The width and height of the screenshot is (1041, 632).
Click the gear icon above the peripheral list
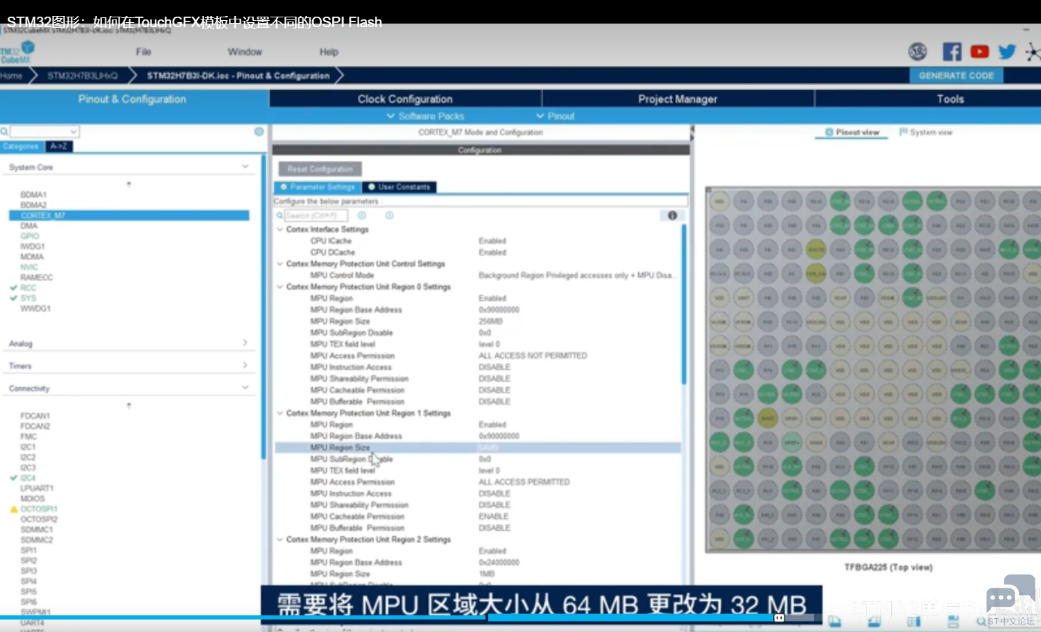point(259,131)
